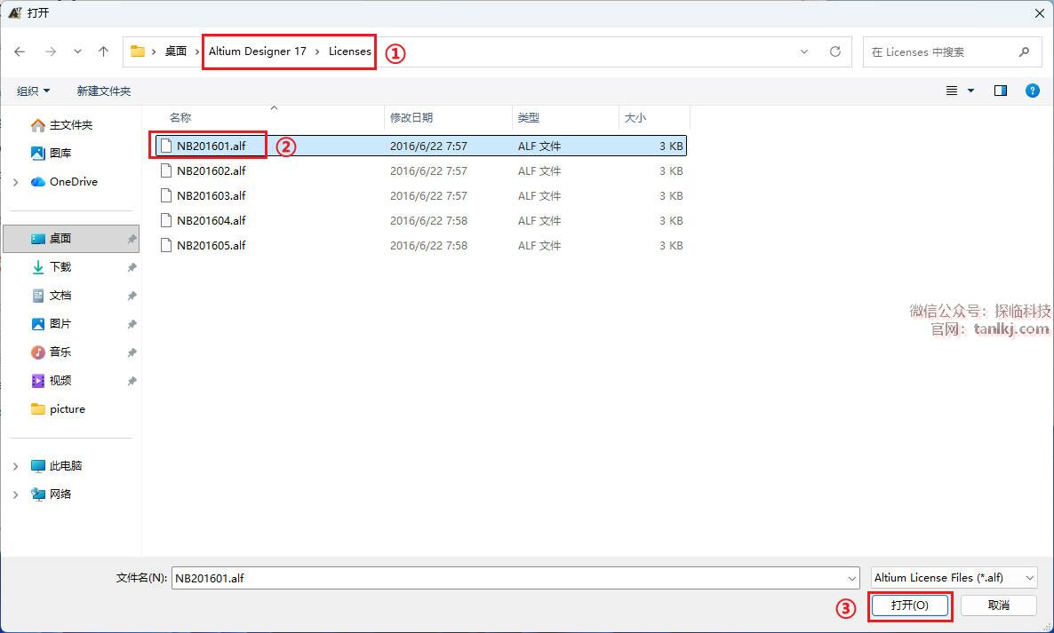
Task: Click the folder icon in address bar
Action: tap(138, 51)
